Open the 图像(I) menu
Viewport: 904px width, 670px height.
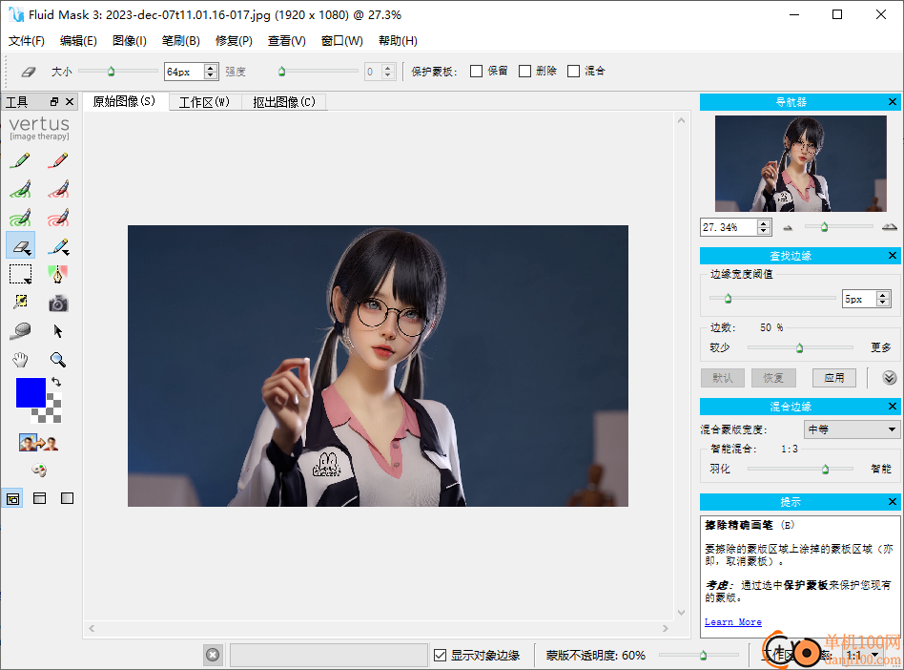point(130,40)
